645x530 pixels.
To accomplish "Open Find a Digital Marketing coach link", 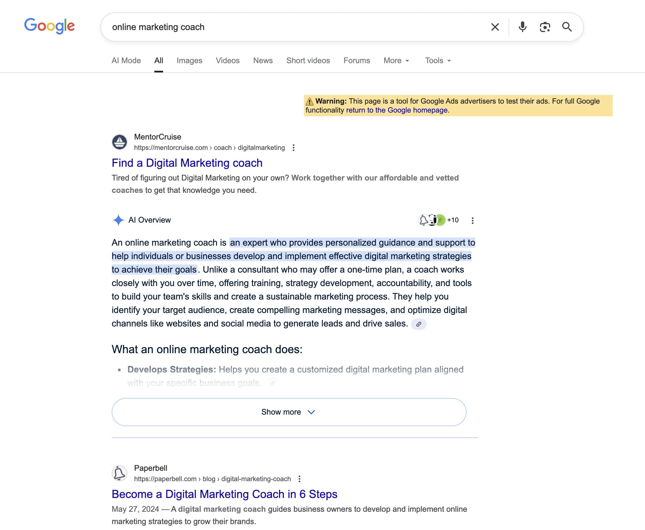I will coord(187,163).
